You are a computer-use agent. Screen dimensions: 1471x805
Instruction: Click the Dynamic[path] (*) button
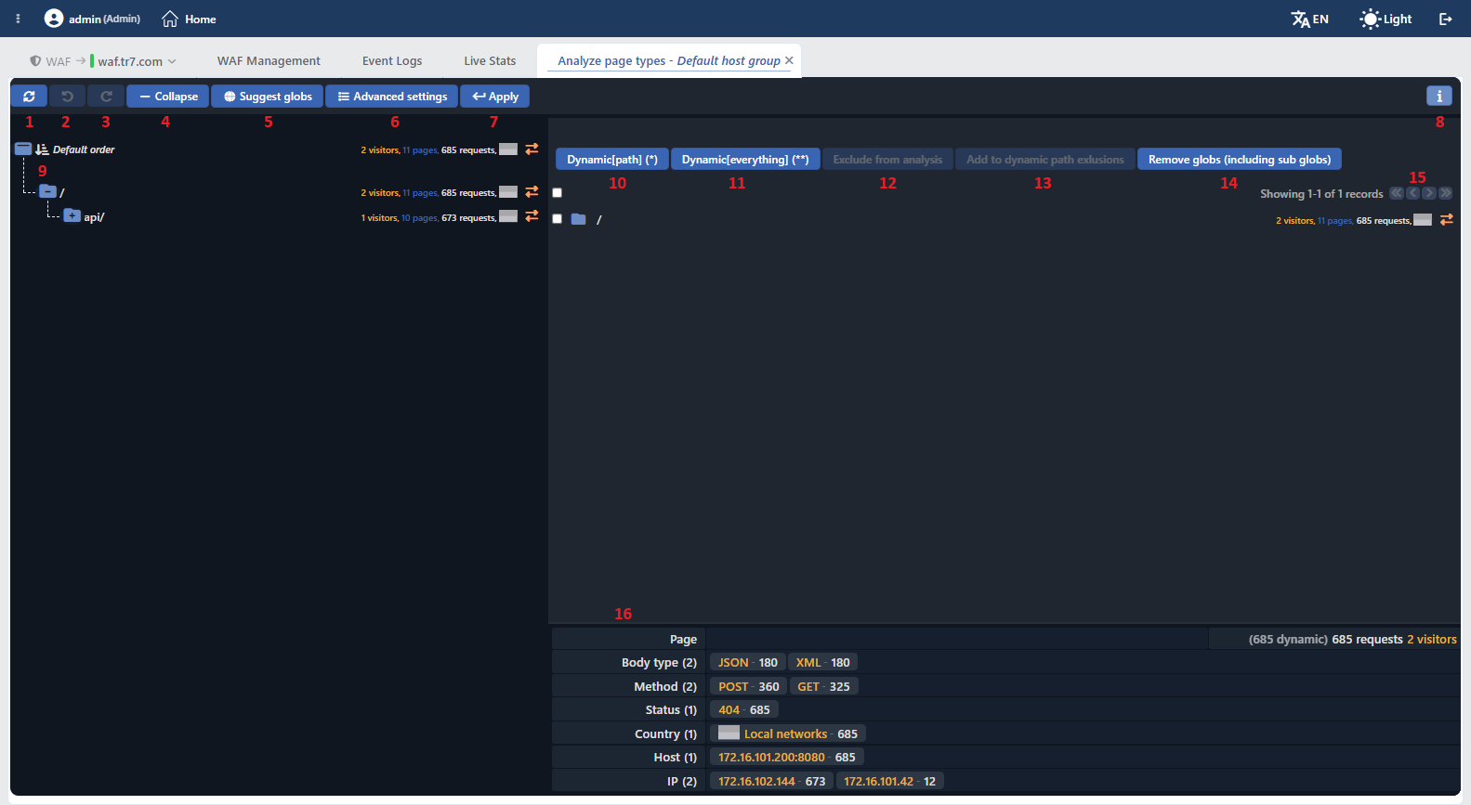(x=612, y=160)
